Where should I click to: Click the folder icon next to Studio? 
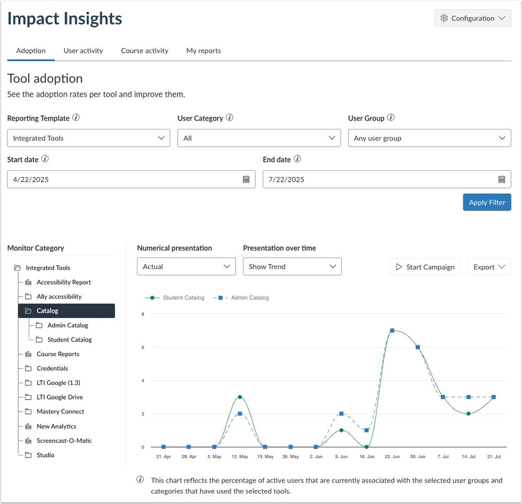point(29,455)
